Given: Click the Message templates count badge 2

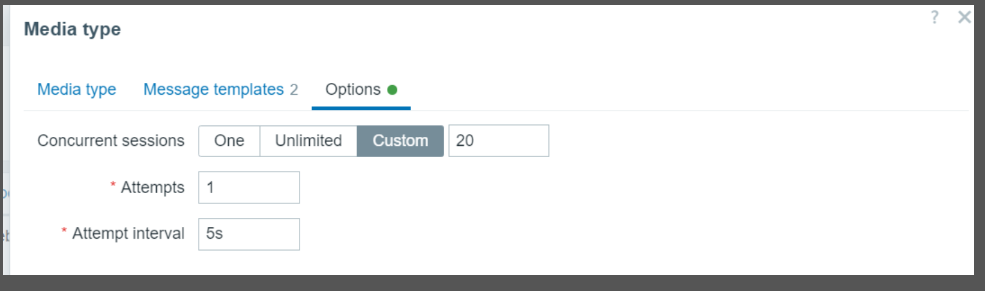Looking at the screenshot, I should [294, 90].
